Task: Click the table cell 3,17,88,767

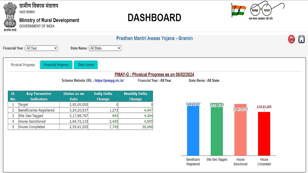Action: [x=79, y=116]
